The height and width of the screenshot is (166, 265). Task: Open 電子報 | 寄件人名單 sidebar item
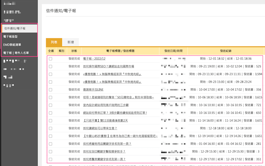pos(16,53)
